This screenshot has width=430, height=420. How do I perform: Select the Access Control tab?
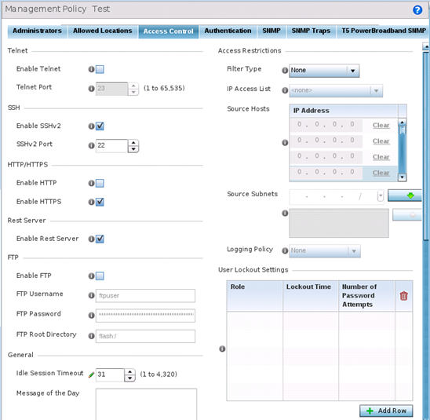click(x=169, y=31)
